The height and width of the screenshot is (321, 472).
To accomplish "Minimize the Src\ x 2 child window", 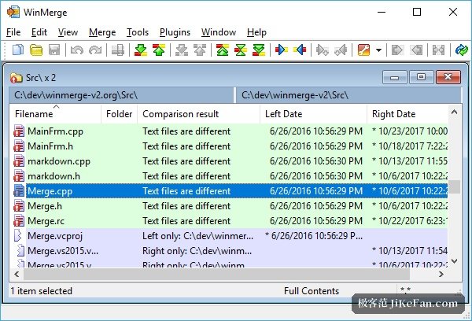I will click(395, 77).
